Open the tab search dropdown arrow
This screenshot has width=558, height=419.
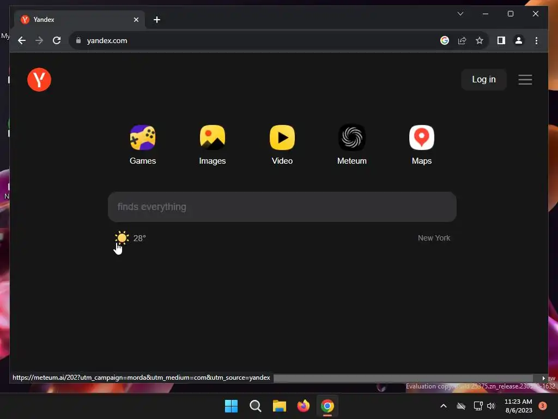(x=460, y=14)
